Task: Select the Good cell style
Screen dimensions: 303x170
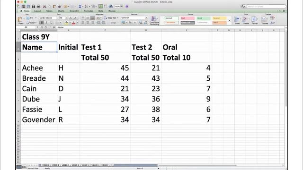Action: click(203, 18)
